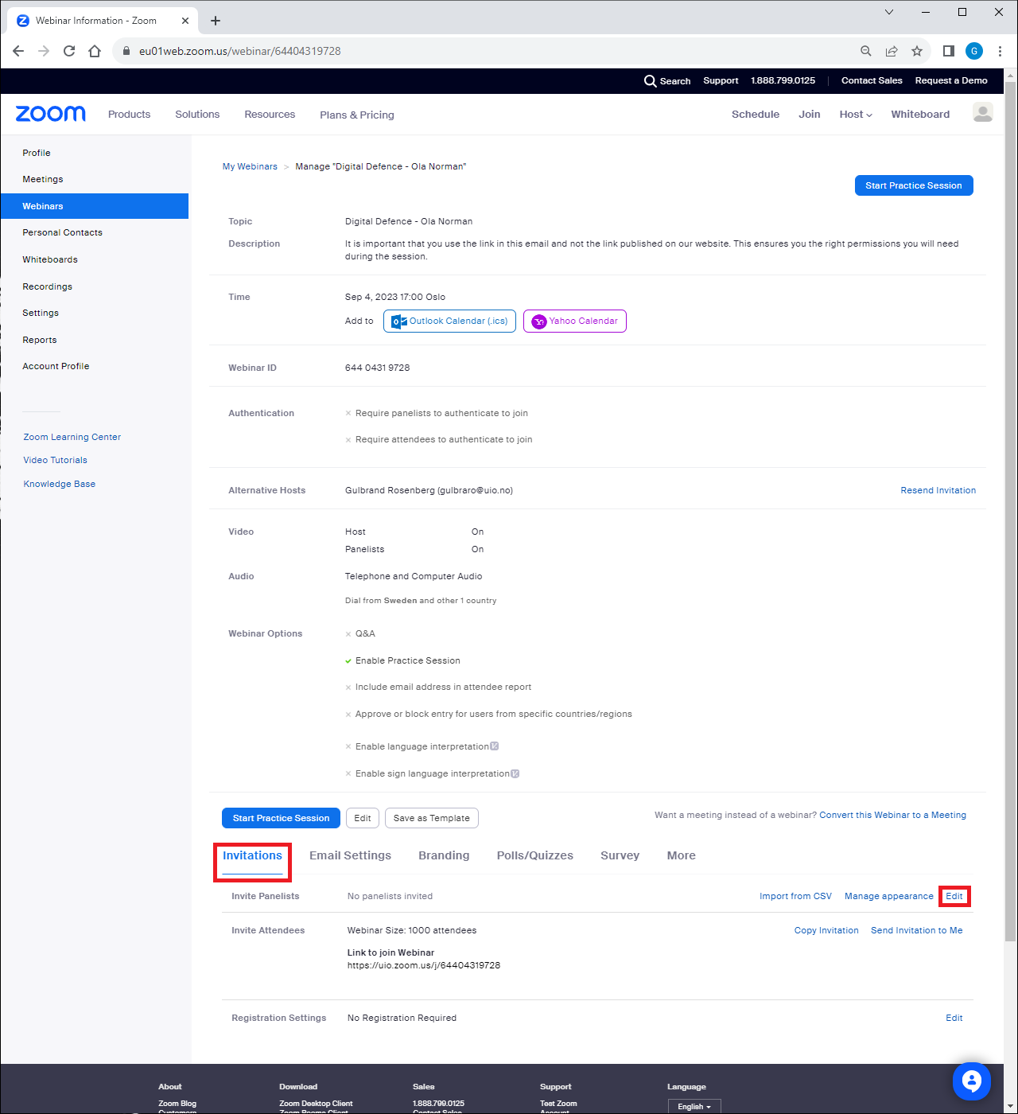Click the user profile avatar icon
Viewport: 1018px width, 1114px height.
[983, 113]
